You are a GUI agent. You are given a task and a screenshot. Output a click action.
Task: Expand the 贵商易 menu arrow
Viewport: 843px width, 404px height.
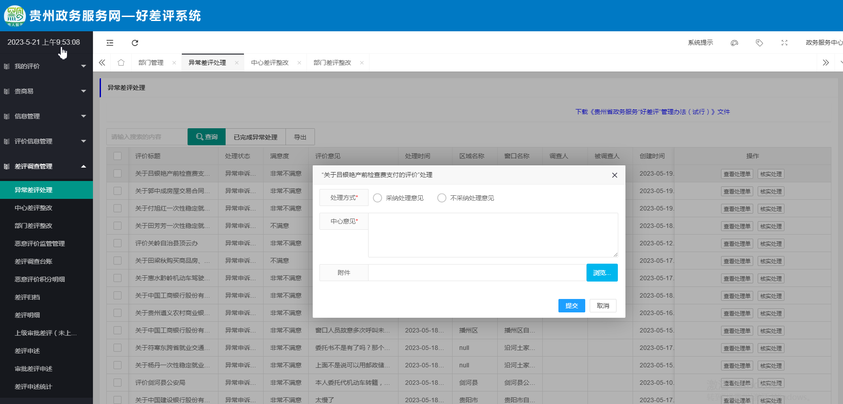84,91
